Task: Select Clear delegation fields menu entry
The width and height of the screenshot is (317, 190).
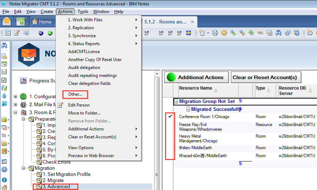Action: 89,83
